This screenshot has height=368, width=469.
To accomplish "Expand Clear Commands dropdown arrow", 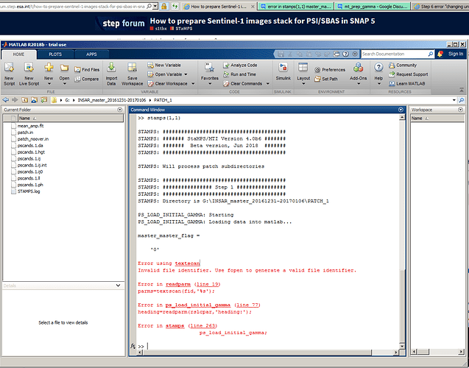I will 268,84.
